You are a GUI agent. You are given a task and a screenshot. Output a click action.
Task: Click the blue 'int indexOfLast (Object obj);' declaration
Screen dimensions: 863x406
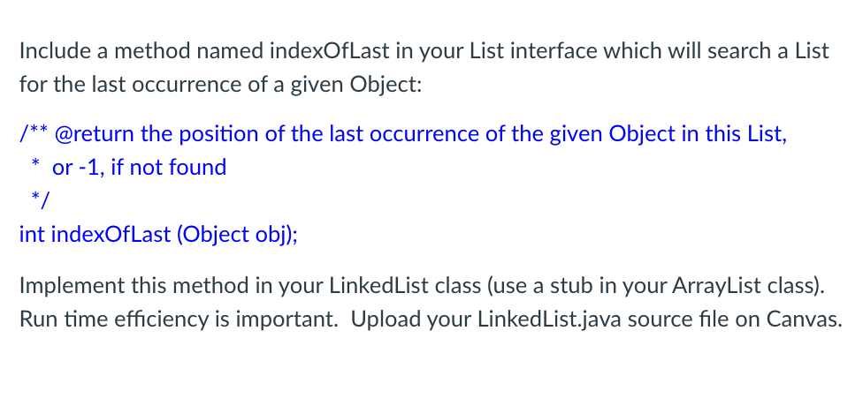point(158,235)
